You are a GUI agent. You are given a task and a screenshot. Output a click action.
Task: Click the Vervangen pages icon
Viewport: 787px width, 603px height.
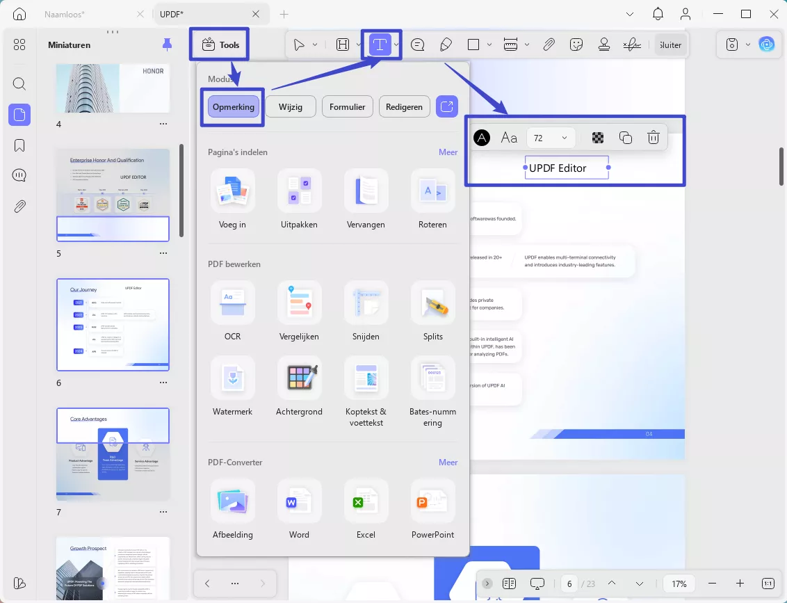click(366, 191)
